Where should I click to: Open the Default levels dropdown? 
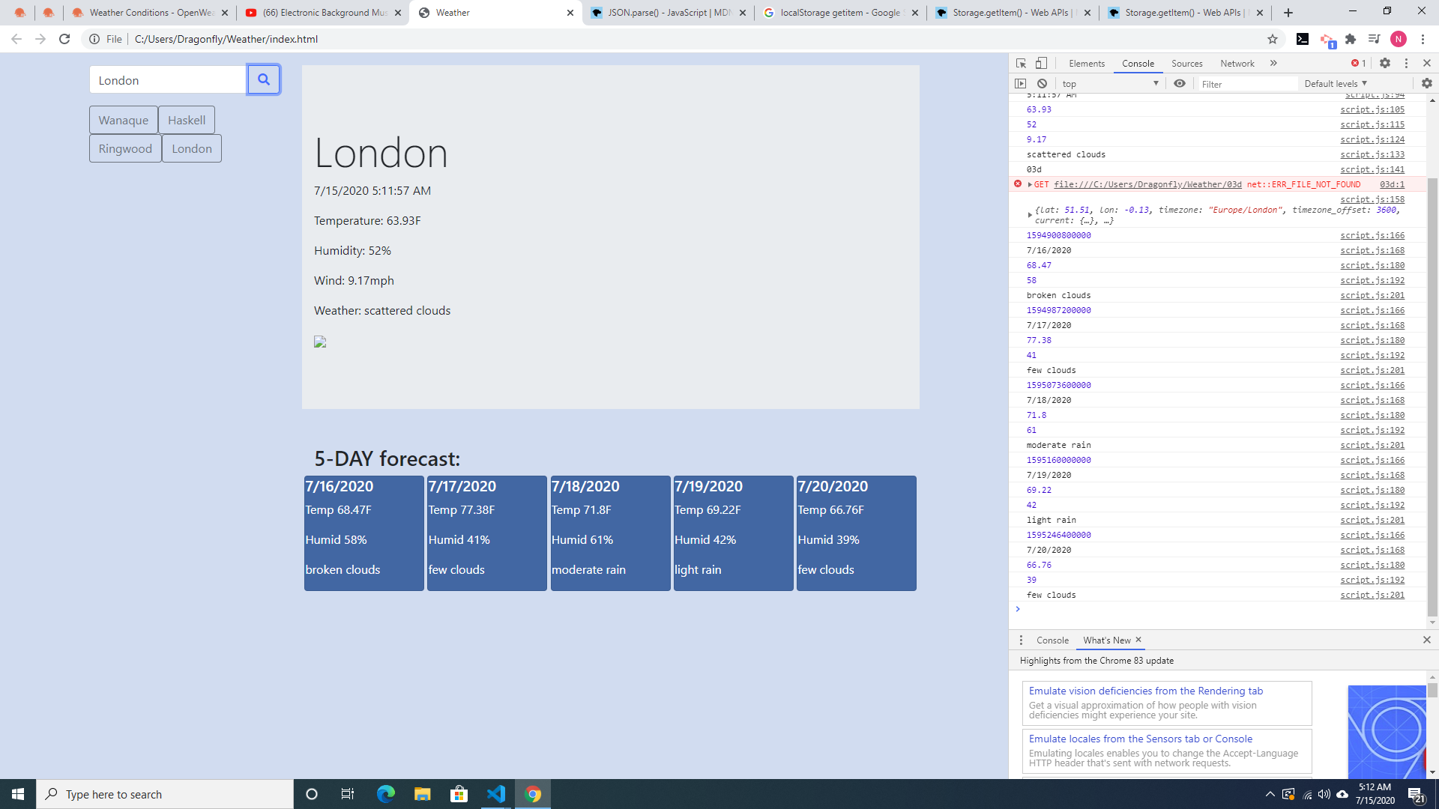coord(1336,84)
